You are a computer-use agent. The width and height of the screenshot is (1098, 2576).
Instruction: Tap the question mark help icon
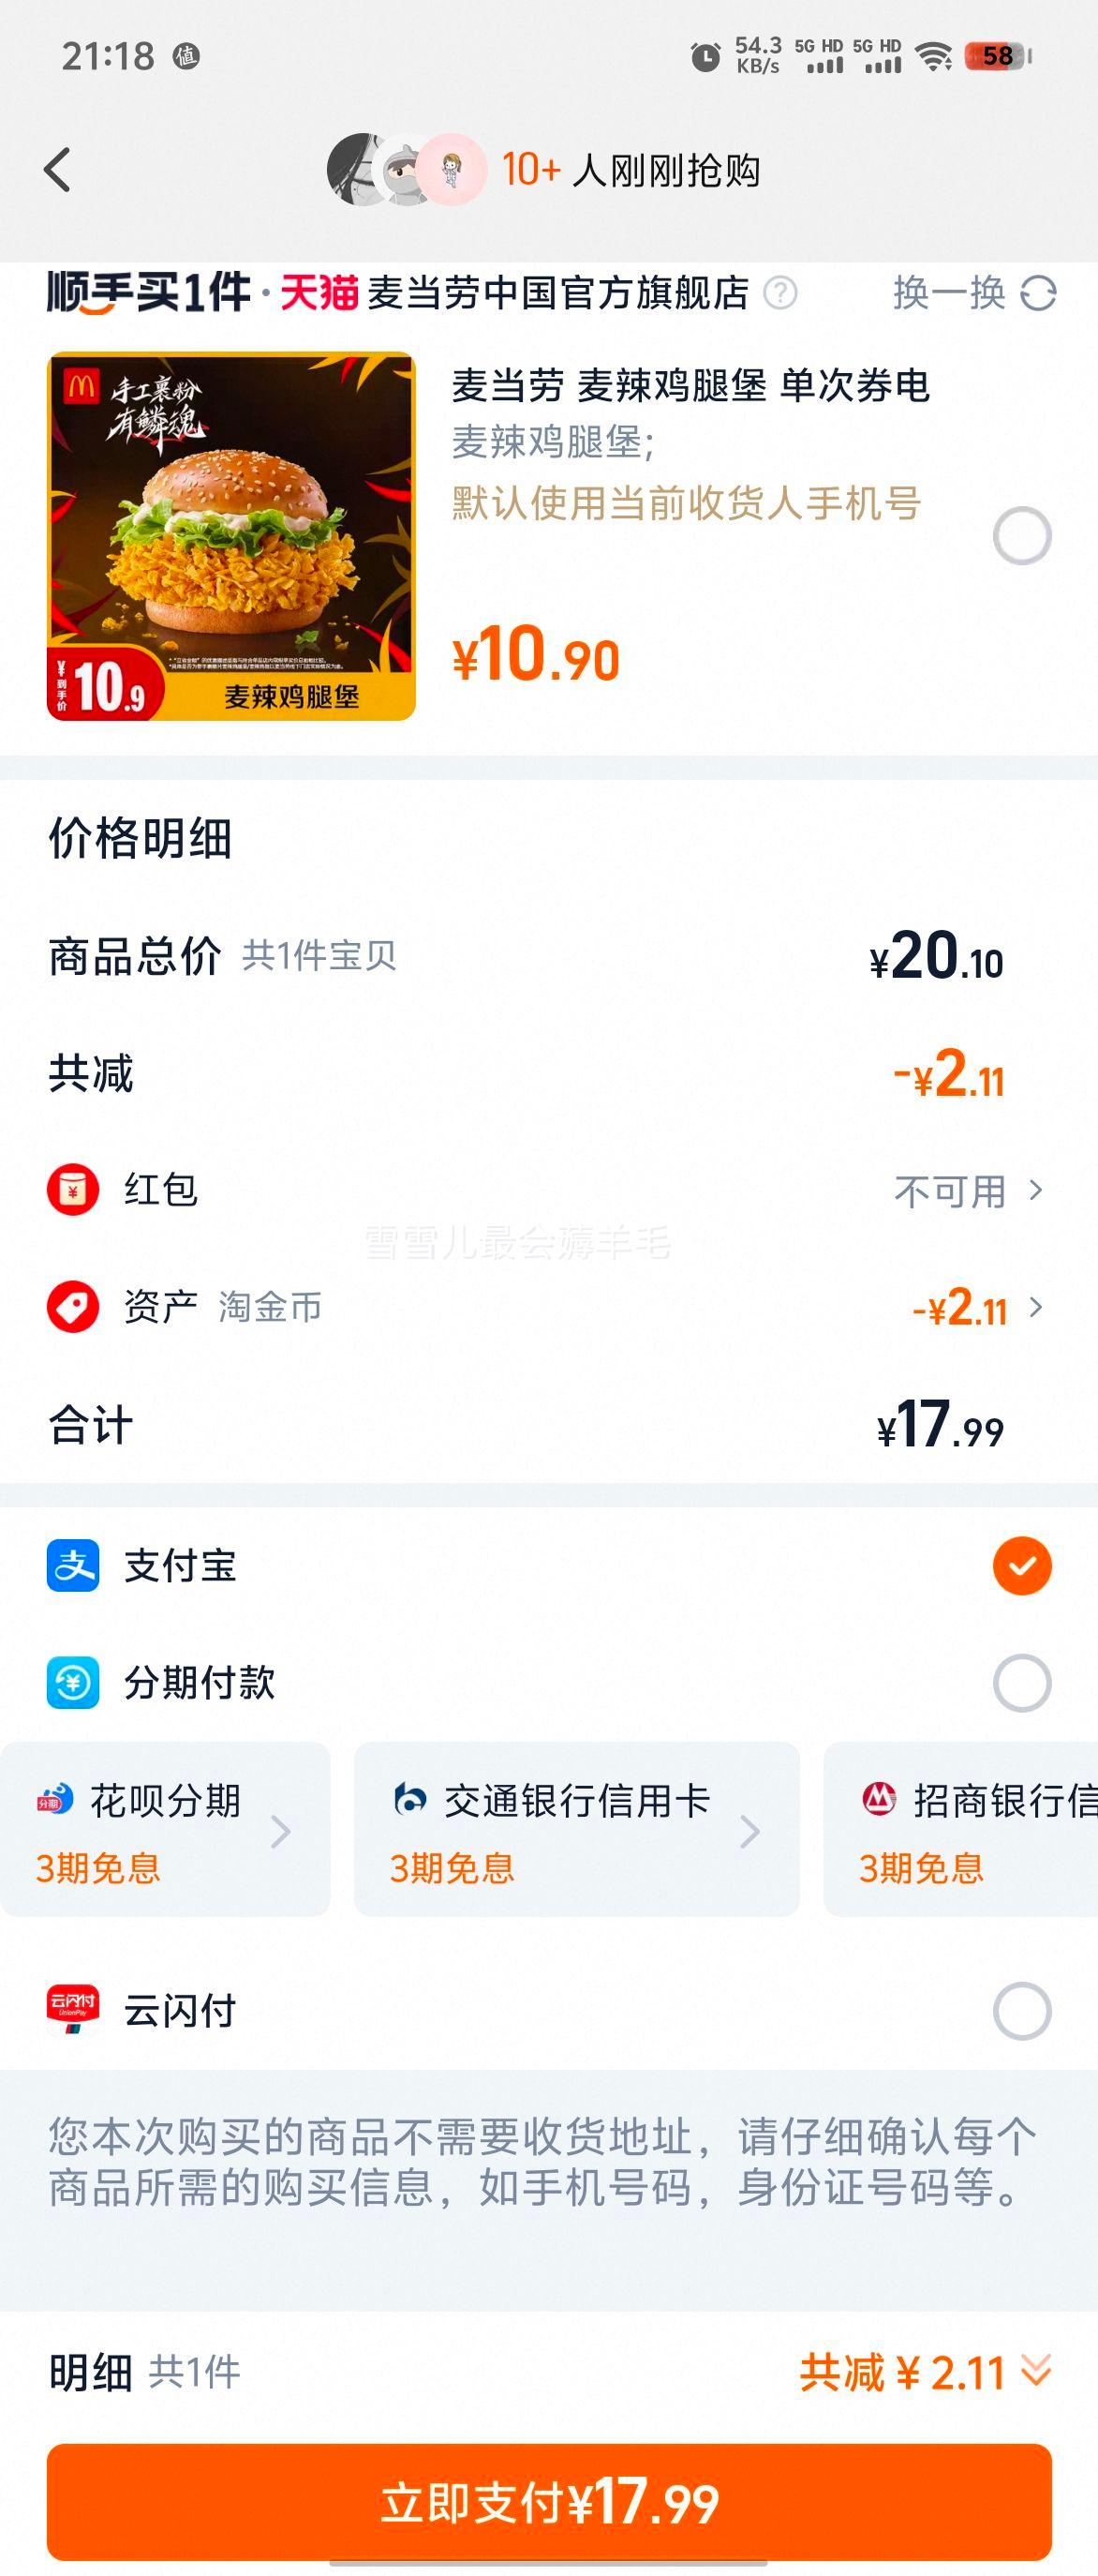pos(780,293)
